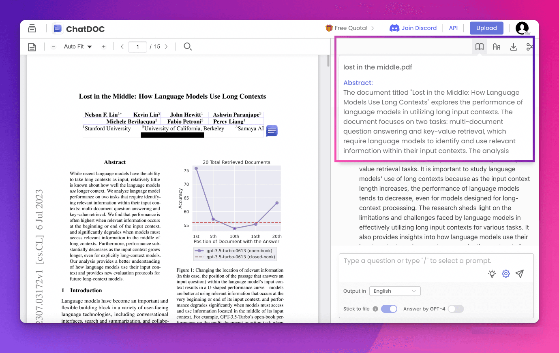Viewport: 559px width, 353px height.
Task: Open the user avatar account menu
Action: click(522, 28)
